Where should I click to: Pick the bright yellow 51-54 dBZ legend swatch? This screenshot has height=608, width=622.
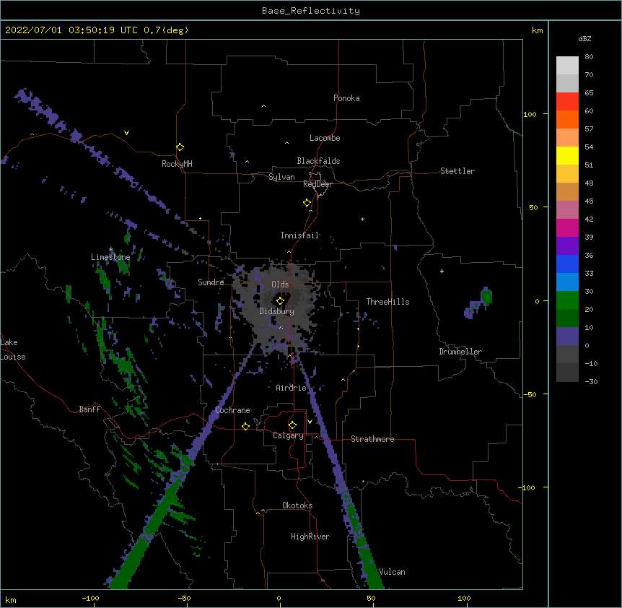567,156
